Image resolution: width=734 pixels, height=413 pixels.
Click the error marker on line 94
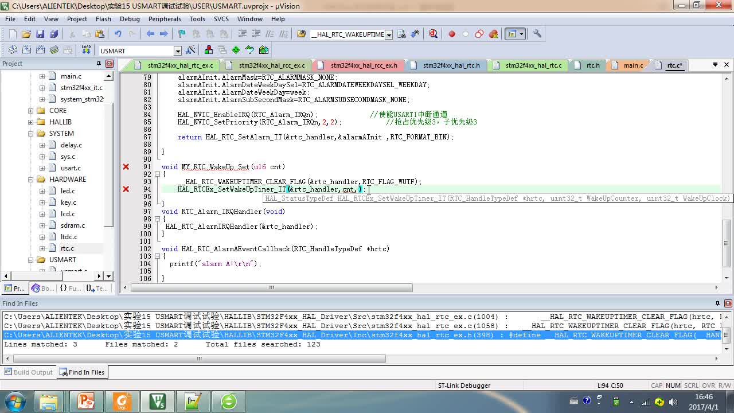coord(126,189)
